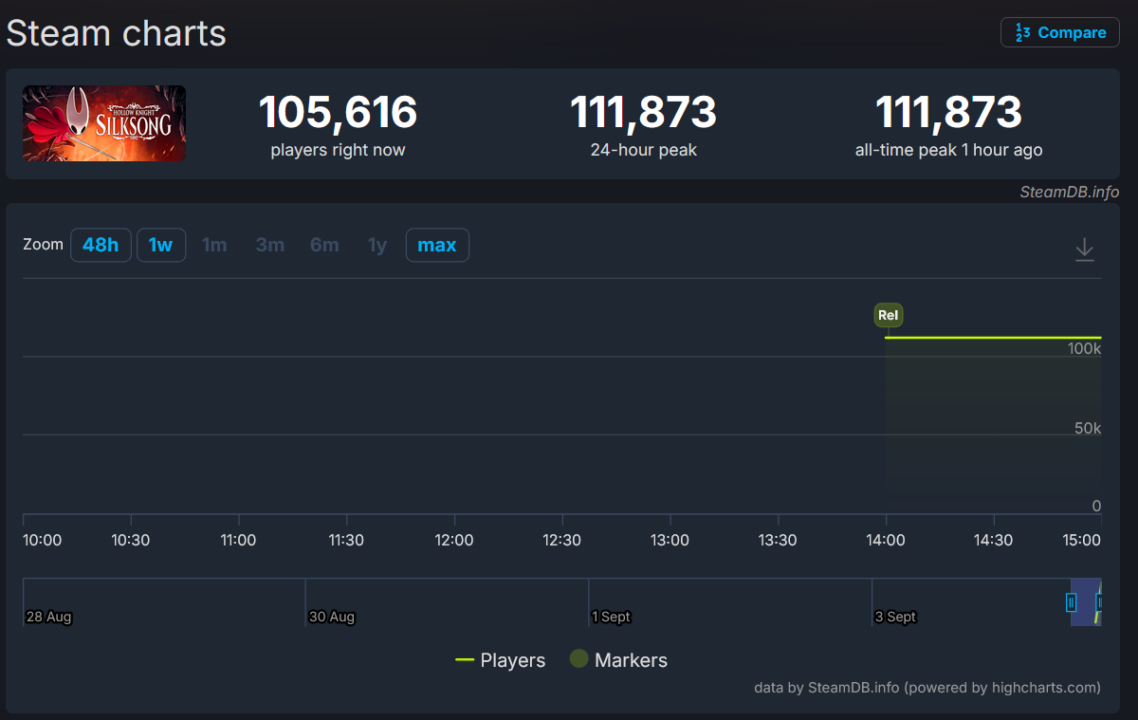
Task: Set chart zoom to 48h
Action: [101, 245]
